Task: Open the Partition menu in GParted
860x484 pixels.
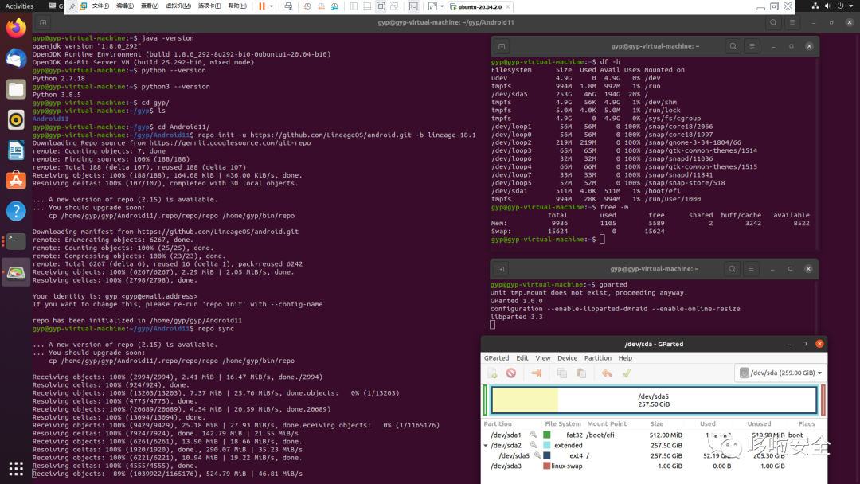Action: pos(598,358)
